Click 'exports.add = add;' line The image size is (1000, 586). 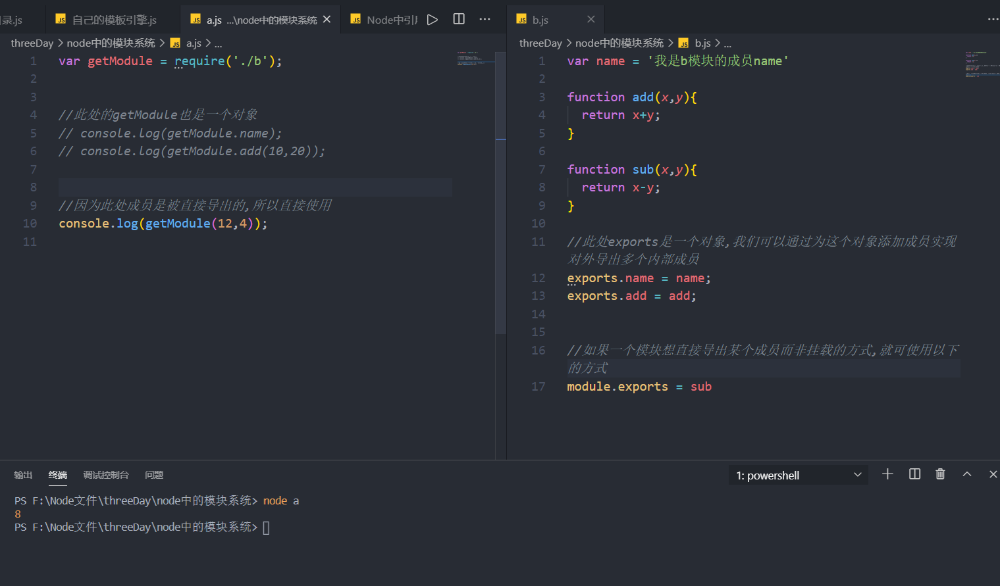[631, 296]
